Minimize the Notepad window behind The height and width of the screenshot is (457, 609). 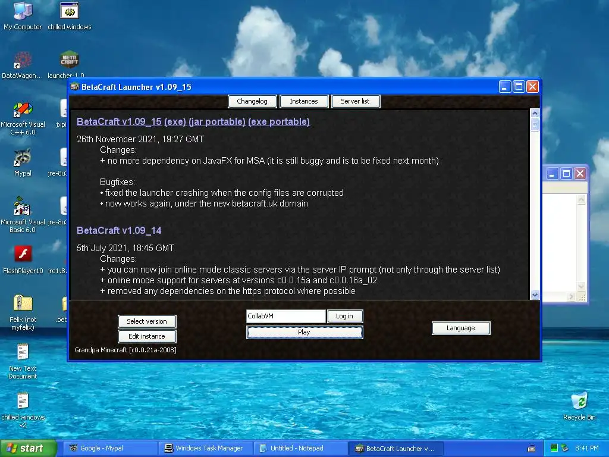click(x=553, y=174)
